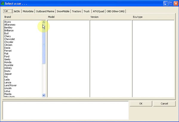Choose Ferrari in the brand list

coord(8,51)
